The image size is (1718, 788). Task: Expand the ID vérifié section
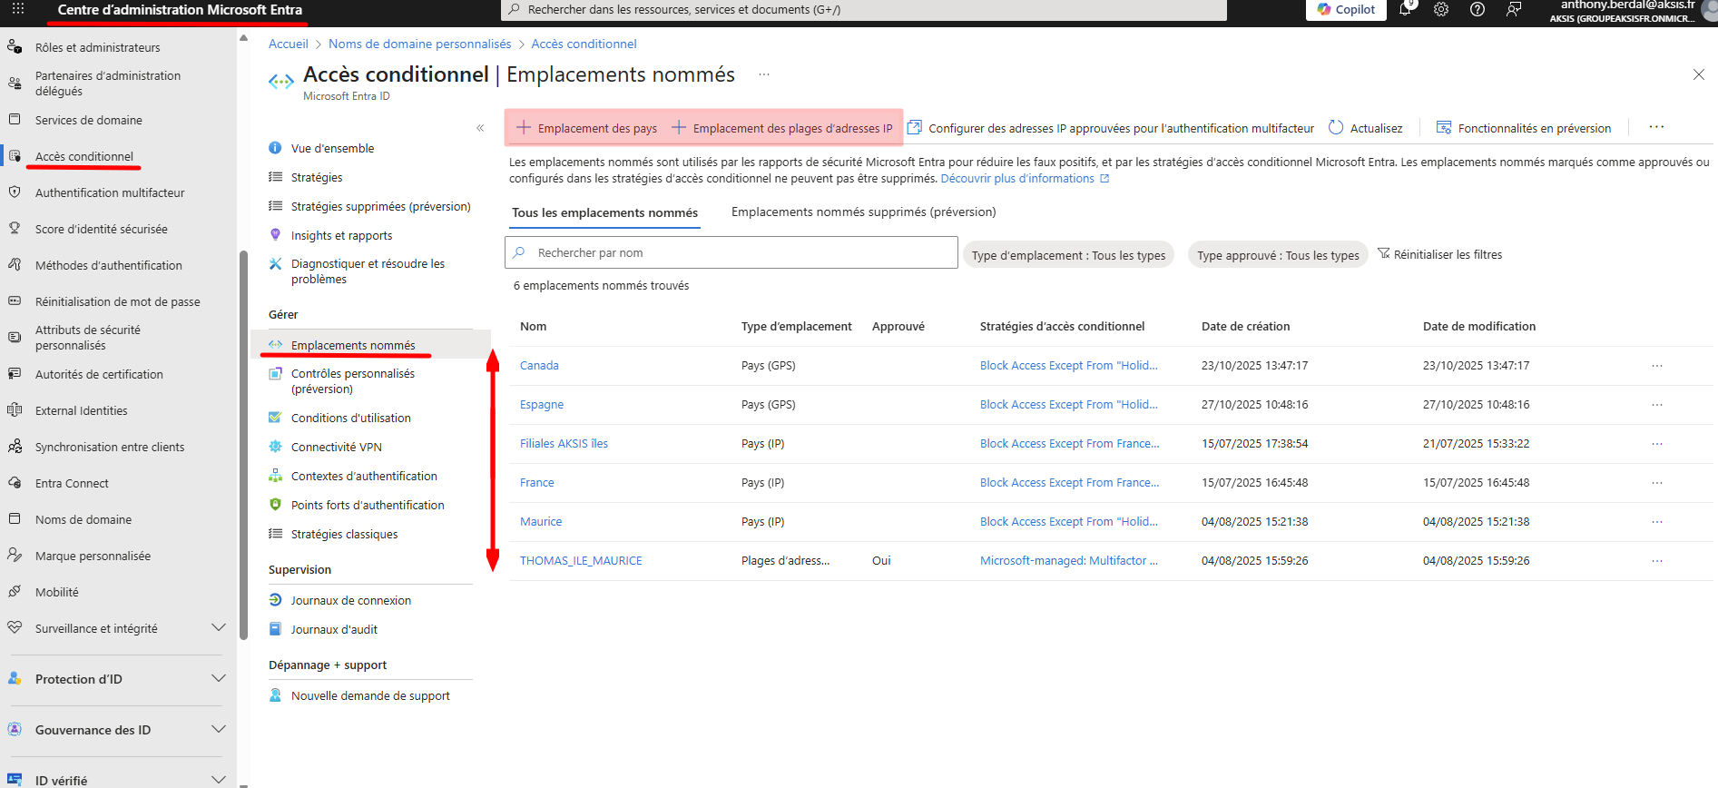pos(218,780)
